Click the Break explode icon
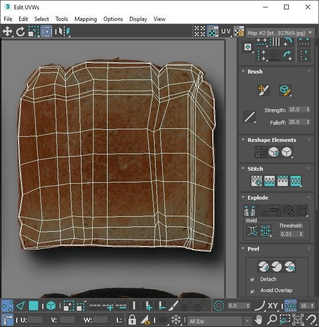319x327 pixels. 250,211
